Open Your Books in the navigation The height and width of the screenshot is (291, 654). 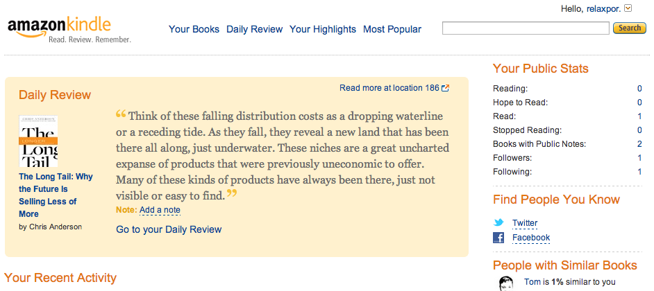194,29
